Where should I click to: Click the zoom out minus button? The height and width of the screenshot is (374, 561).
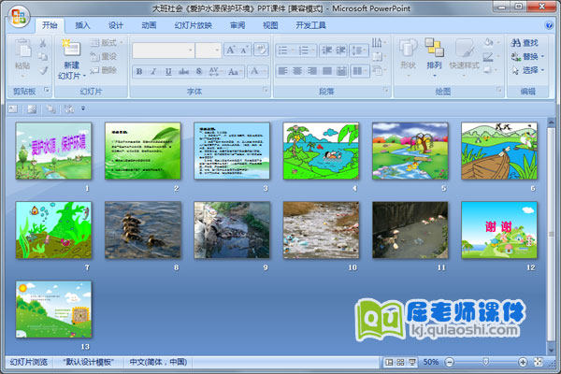pyautogui.click(x=450, y=362)
